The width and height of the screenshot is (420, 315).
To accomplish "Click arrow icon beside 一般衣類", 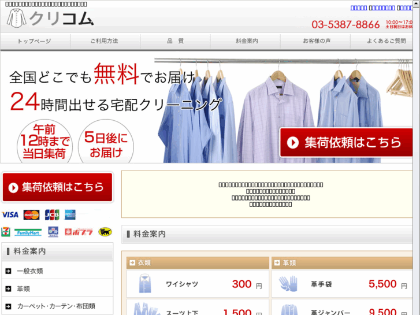I will pyautogui.click(x=8, y=271).
